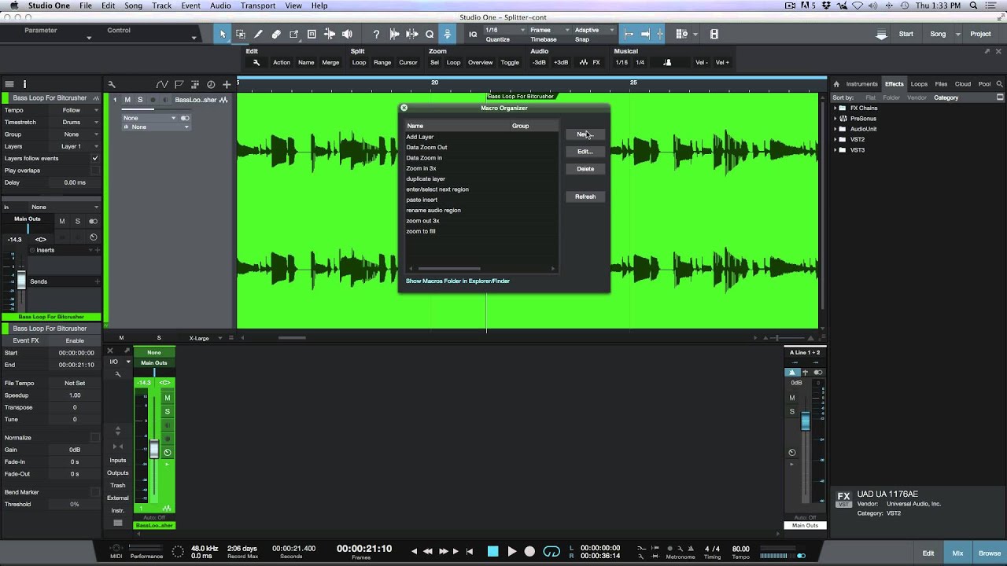This screenshot has width=1007, height=566.
Task: Open the Song menu
Action: click(x=134, y=6)
